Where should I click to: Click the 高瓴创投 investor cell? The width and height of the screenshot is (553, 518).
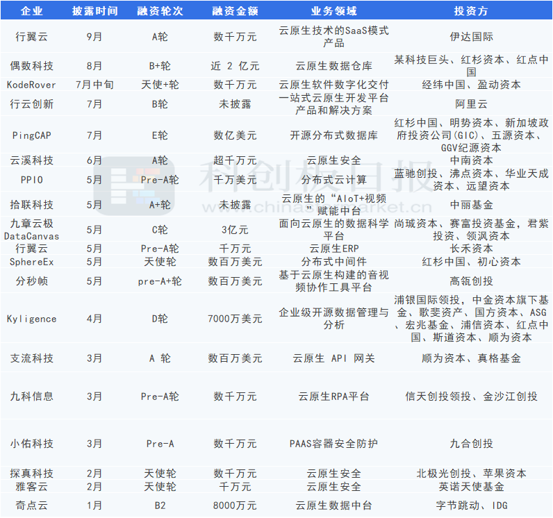click(x=471, y=281)
